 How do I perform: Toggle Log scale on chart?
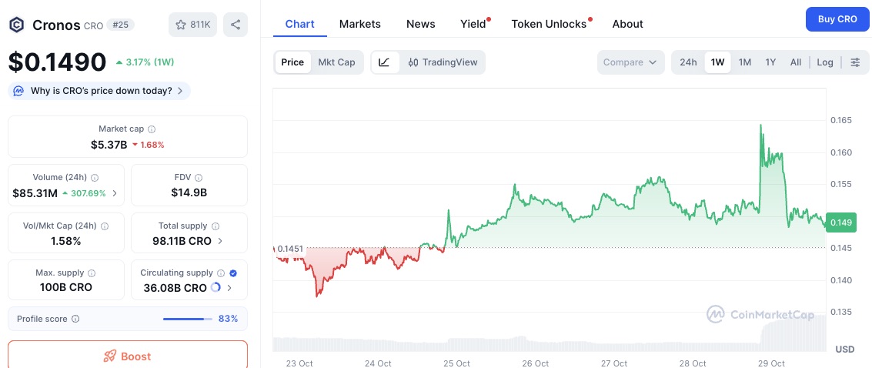click(825, 62)
